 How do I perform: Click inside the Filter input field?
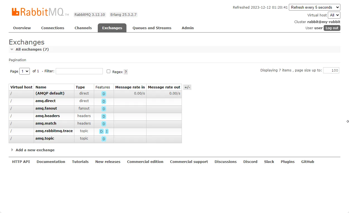79,71
